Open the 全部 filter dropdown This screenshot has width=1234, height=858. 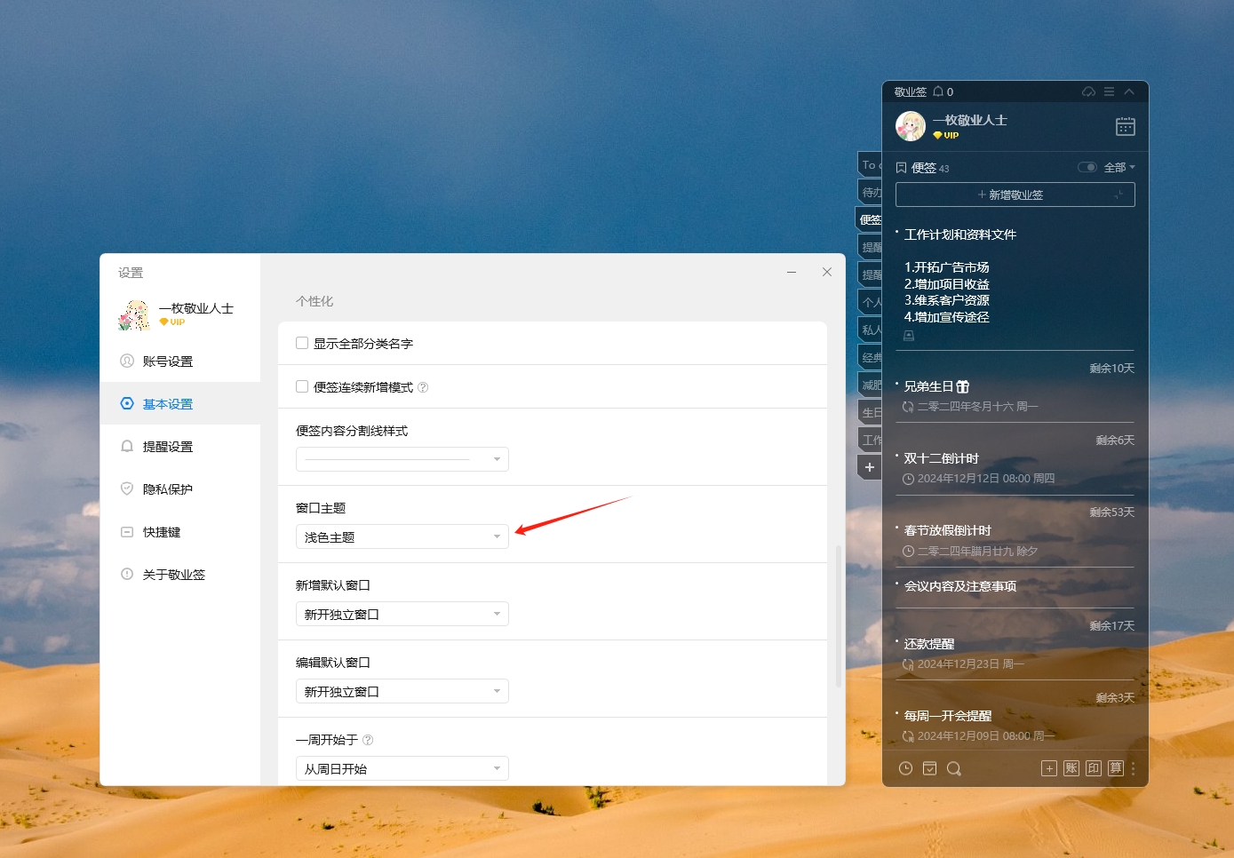click(x=1119, y=167)
